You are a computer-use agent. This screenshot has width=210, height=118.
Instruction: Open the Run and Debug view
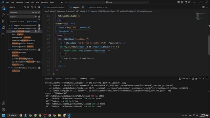3,15
